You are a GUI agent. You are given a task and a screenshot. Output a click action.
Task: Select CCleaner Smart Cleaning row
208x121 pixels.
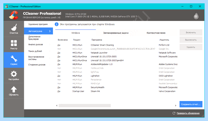pos(116,45)
